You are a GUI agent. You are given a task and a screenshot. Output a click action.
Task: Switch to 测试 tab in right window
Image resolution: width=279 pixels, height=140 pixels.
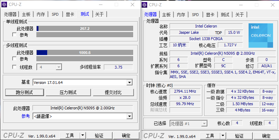(225, 15)
